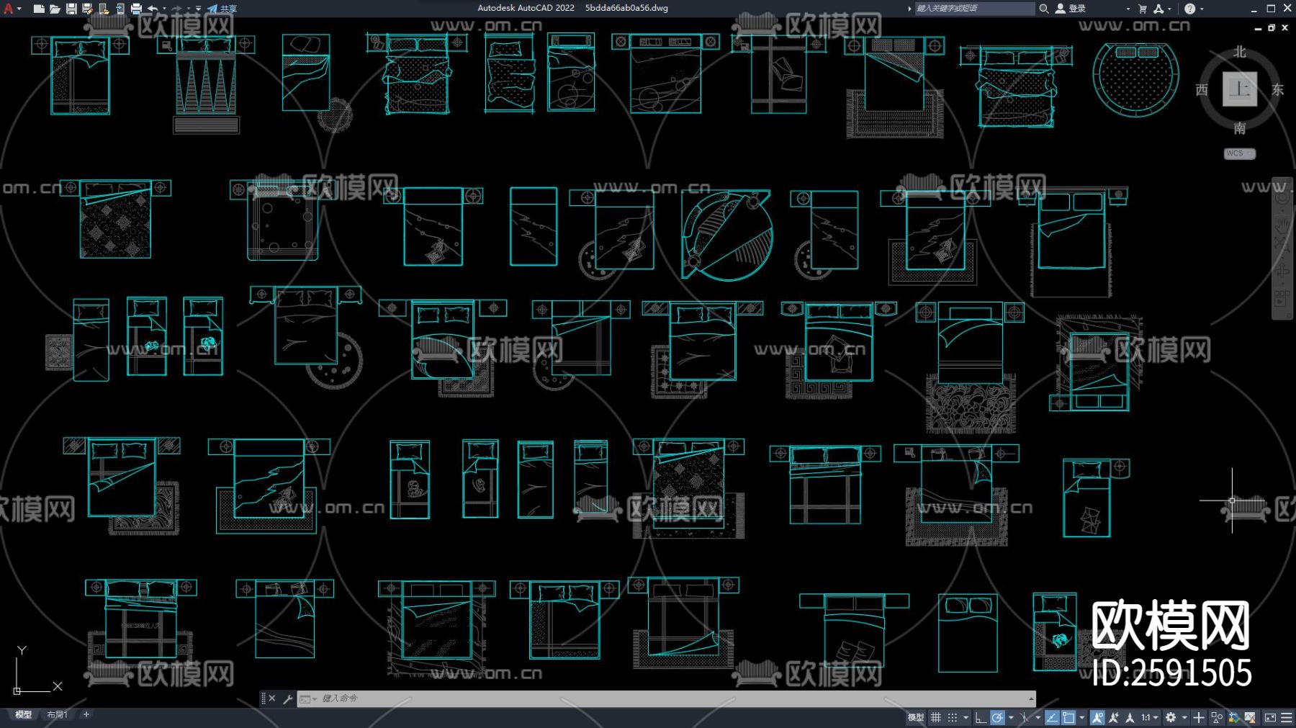1296x728 pixels.
Task: Expand Quick Access Toolbar customize dropdown
Action: click(198, 9)
